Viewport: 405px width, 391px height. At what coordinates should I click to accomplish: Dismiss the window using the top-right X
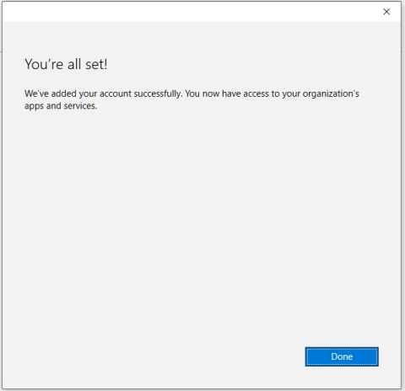coord(386,12)
